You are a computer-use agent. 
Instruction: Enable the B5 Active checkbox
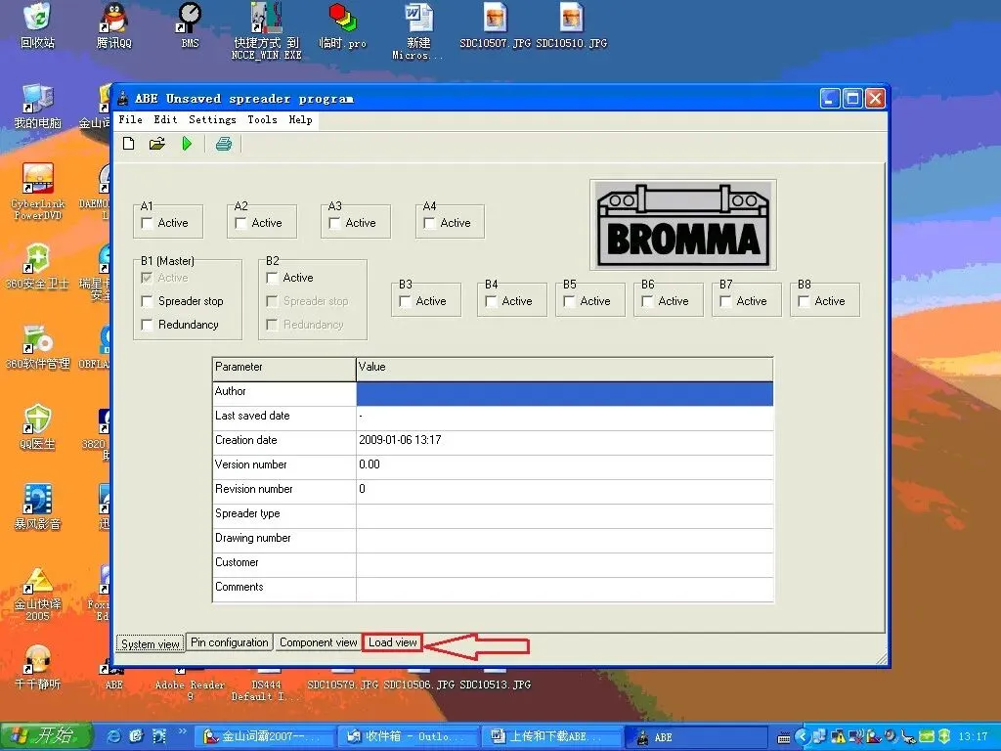pyautogui.click(x=570, y=301)
